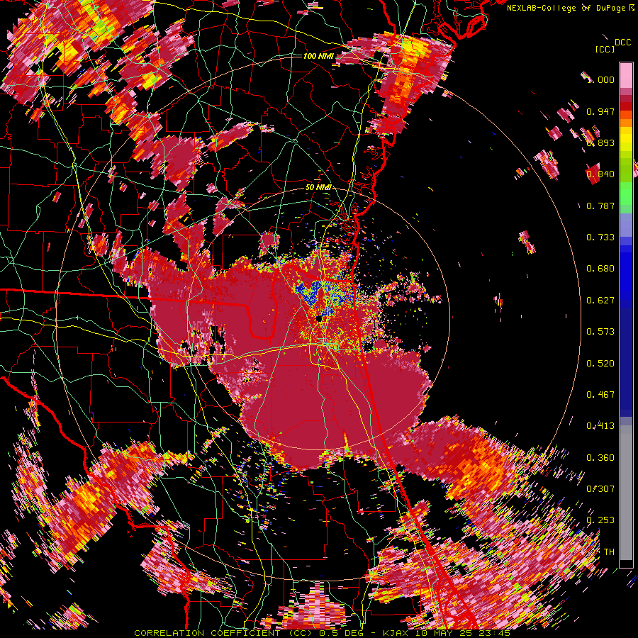Pick the light pink segment atop the color bar
638x638 pixels.
[626, 75]
